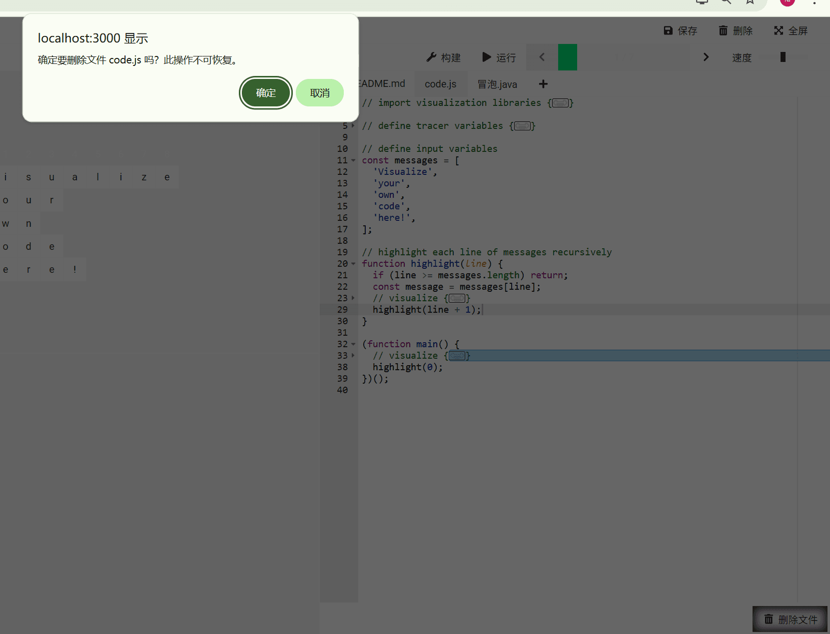Switch to the README.md tab

click(382, 84)
